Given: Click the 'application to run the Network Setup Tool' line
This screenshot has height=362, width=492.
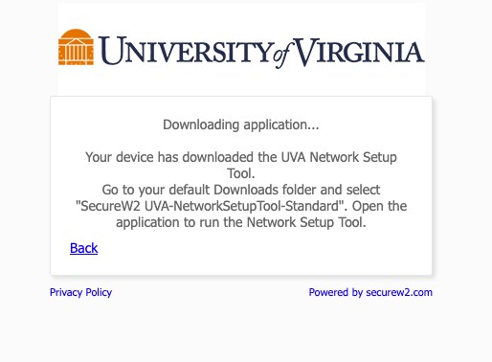Looking at the screenshot, I should (241, 222).
